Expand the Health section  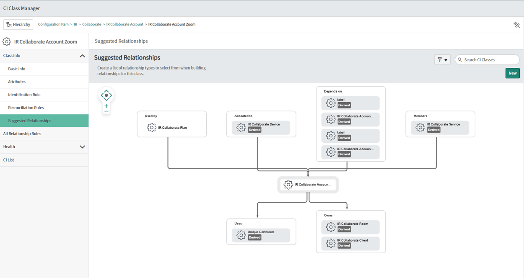click(82, 147)
